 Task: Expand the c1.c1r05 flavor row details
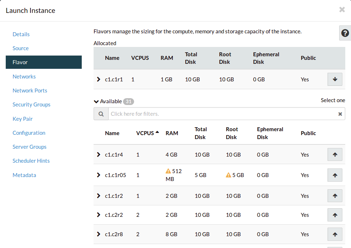tap(99, 175)
